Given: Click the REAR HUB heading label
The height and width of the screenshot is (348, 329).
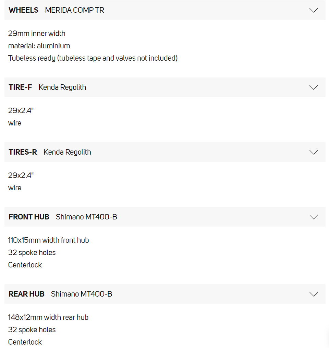Looking at the screenshot, I should 26,294.
